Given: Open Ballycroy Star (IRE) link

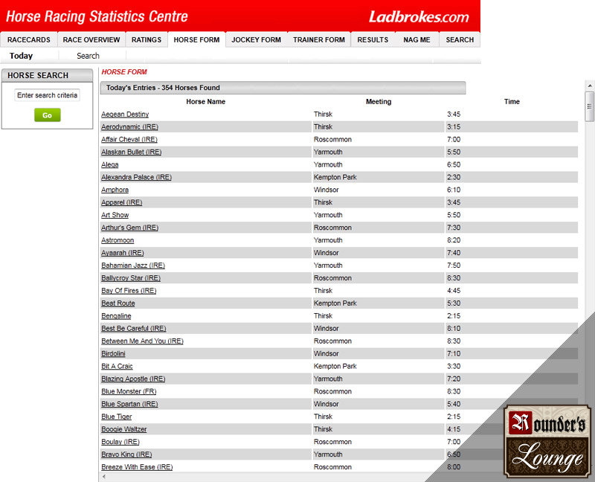Looking at the screenshot, I should click(131, 277).
